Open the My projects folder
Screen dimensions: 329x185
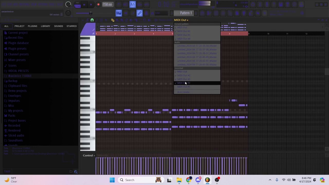(15, 110)
